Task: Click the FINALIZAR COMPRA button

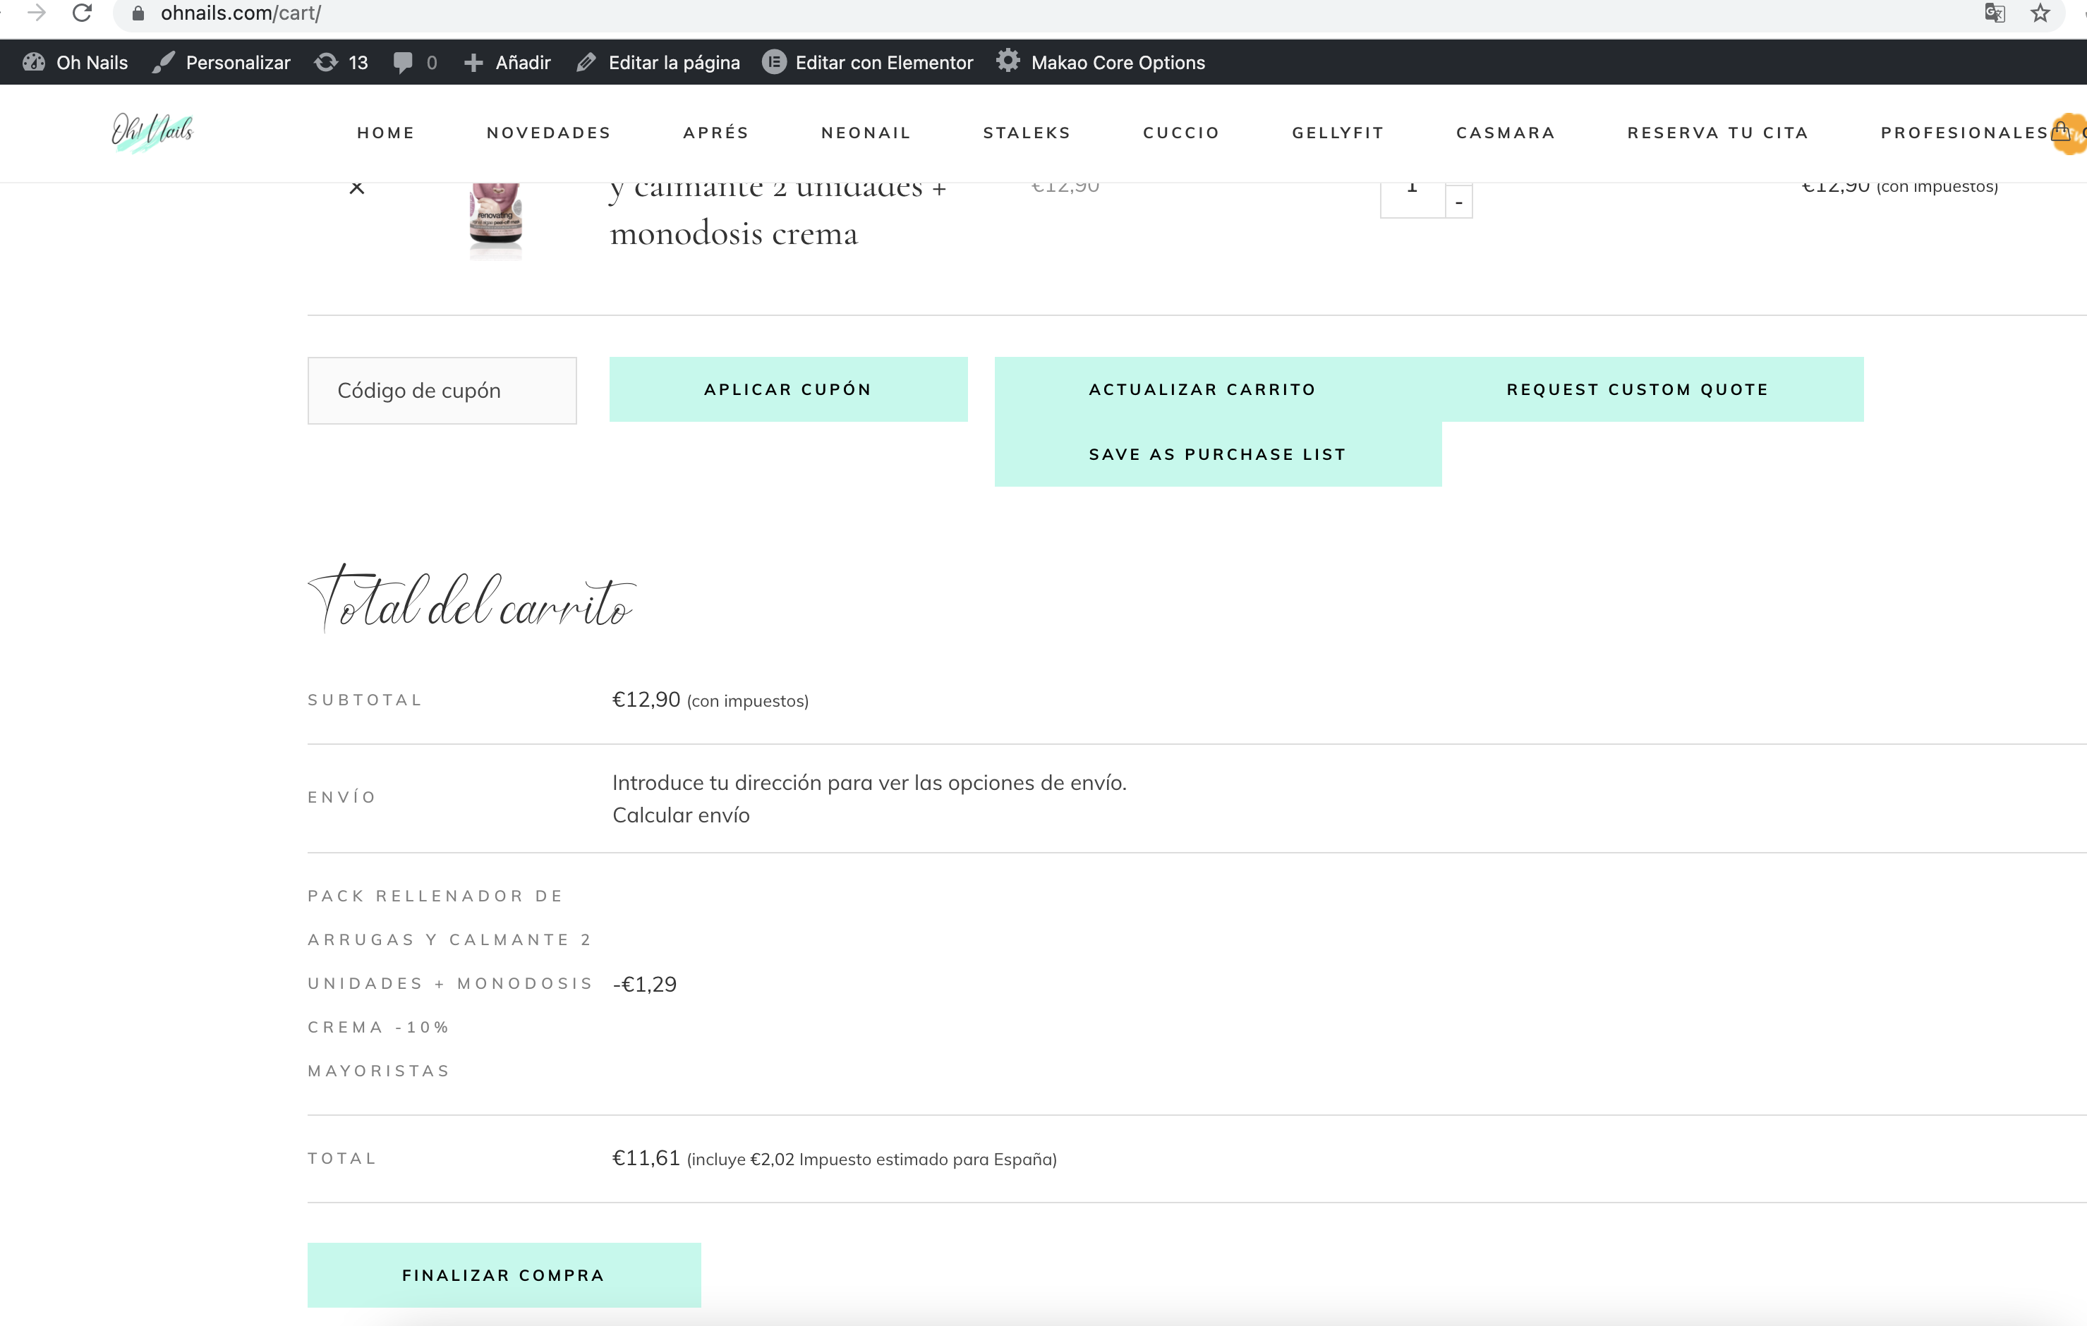Action: click(504, 1275)
